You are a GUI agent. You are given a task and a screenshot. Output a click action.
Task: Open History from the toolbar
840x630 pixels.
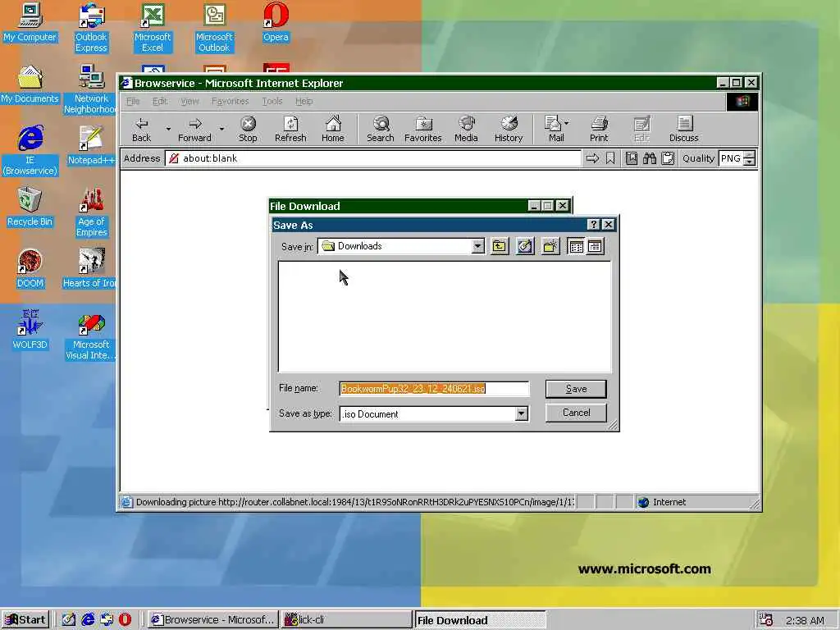(x=509, y=129)
